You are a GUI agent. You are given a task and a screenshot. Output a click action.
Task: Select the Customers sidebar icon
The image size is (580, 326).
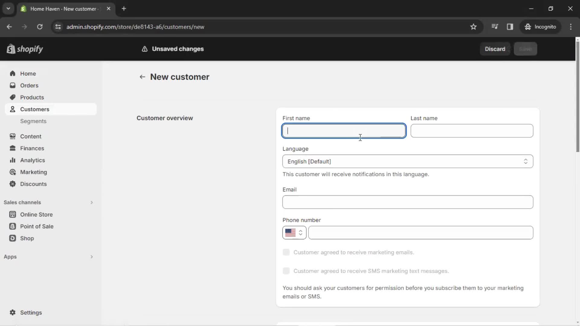13,109
